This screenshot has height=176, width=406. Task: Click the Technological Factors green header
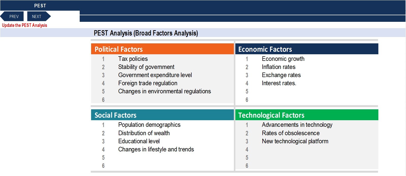tap(307, 115)
